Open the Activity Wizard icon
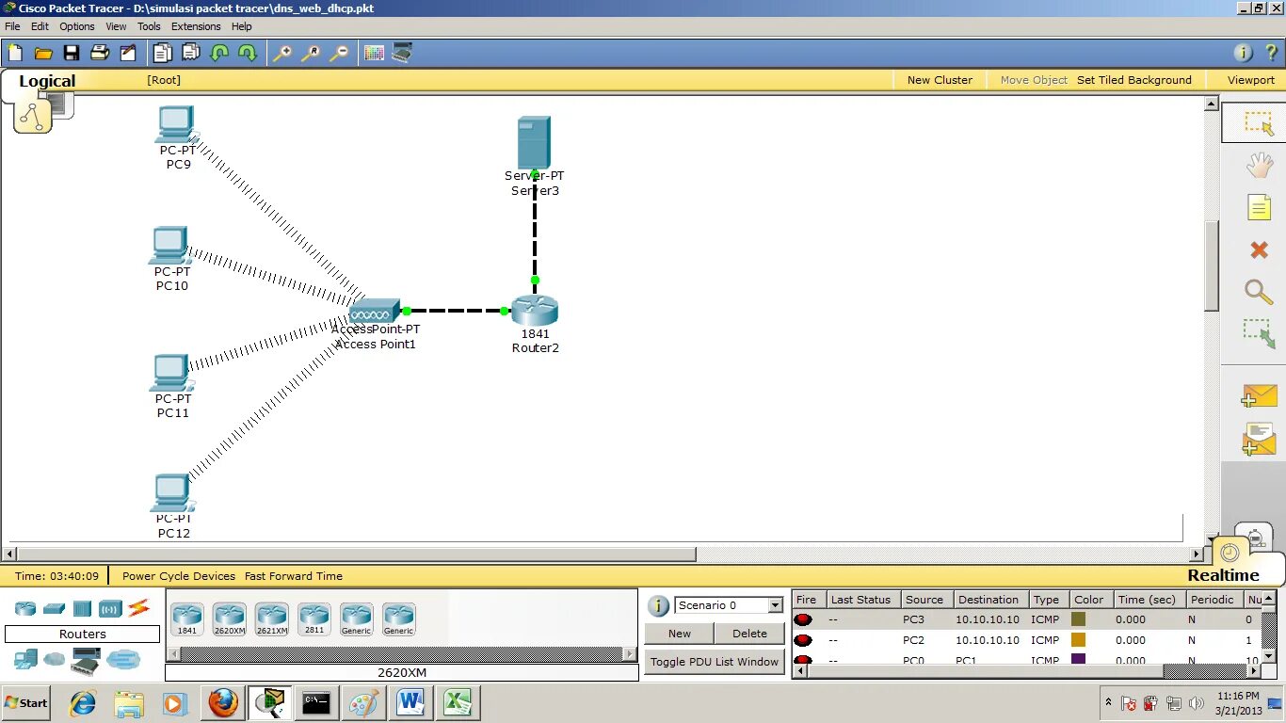 [x=128, y=53]
